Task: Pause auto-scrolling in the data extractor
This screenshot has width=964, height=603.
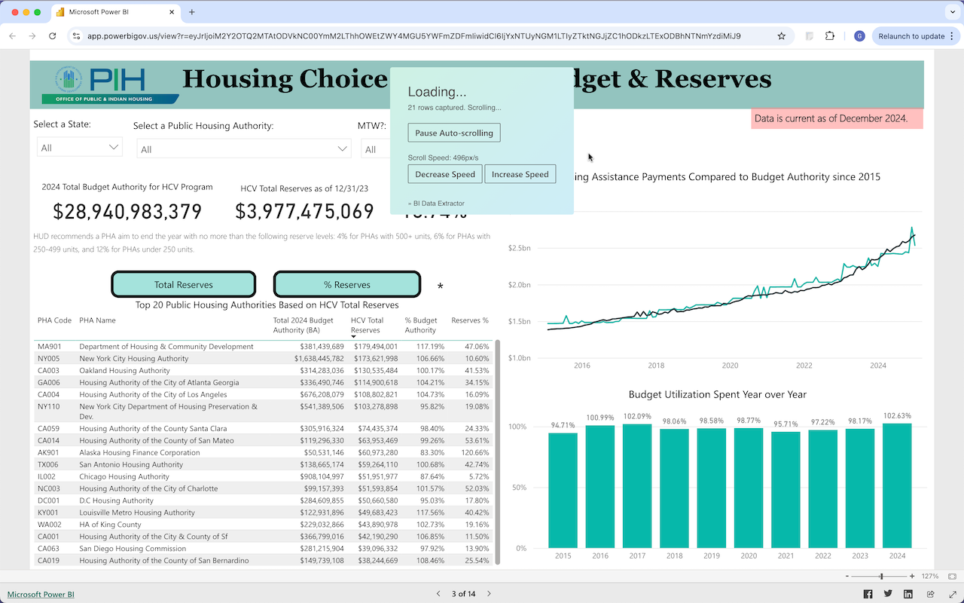Action: (x=454, y=132)
